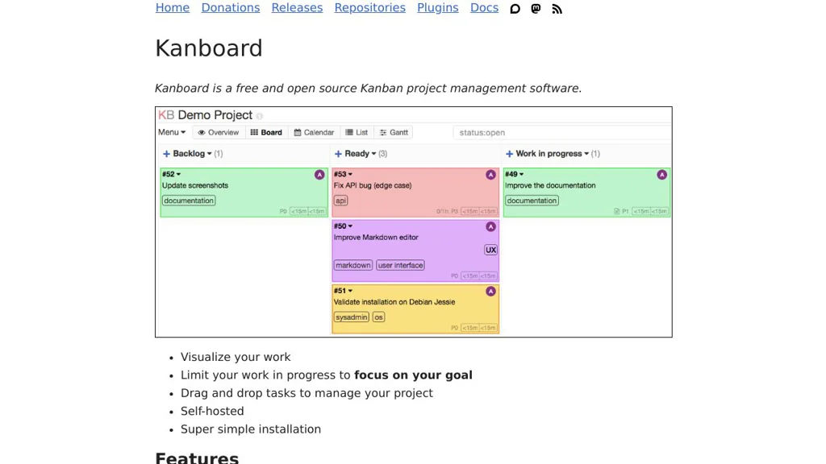Click the yellow Validate installation task card
This screenshot has height=464, width=826.
point(415,309)
